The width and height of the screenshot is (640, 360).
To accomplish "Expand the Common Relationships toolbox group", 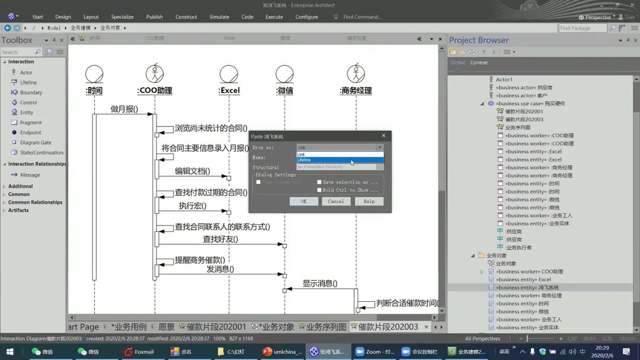I will [x=5, y=202].
